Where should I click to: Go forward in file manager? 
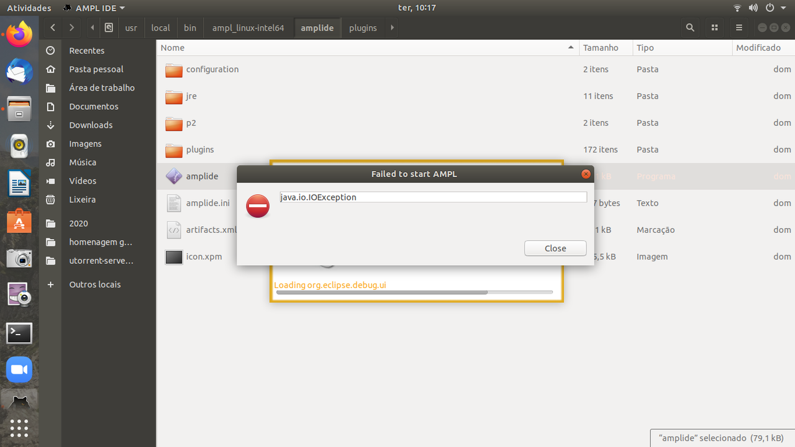tap(72, 28)
